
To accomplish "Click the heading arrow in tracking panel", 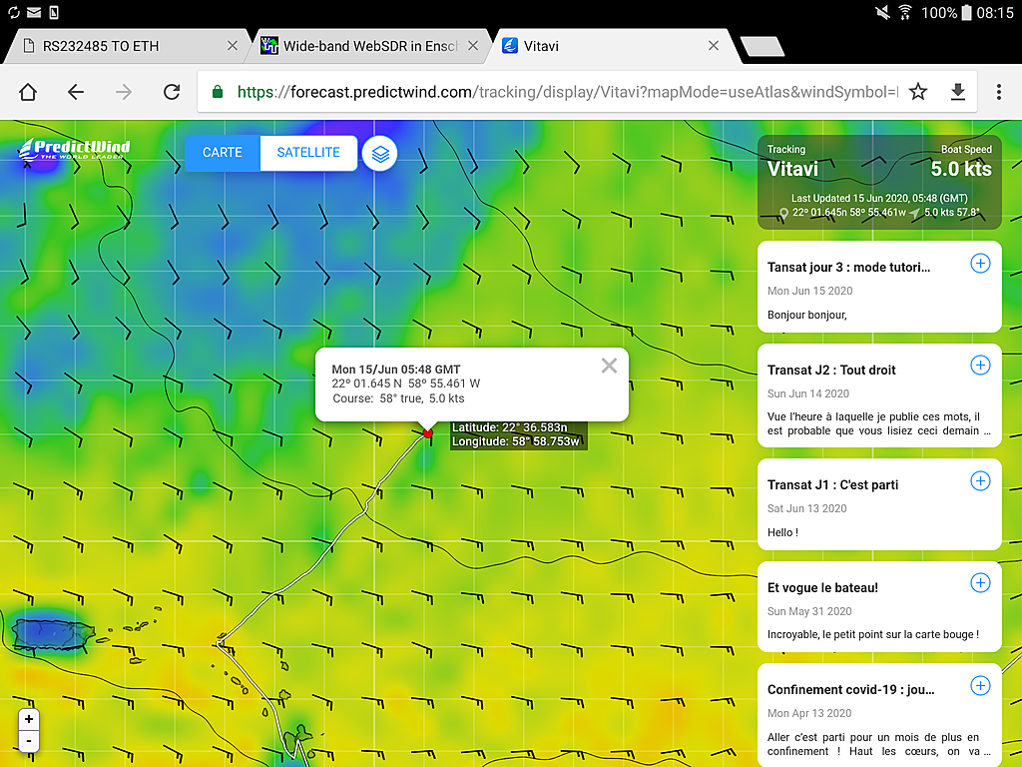I will click(x=915, y=214).
